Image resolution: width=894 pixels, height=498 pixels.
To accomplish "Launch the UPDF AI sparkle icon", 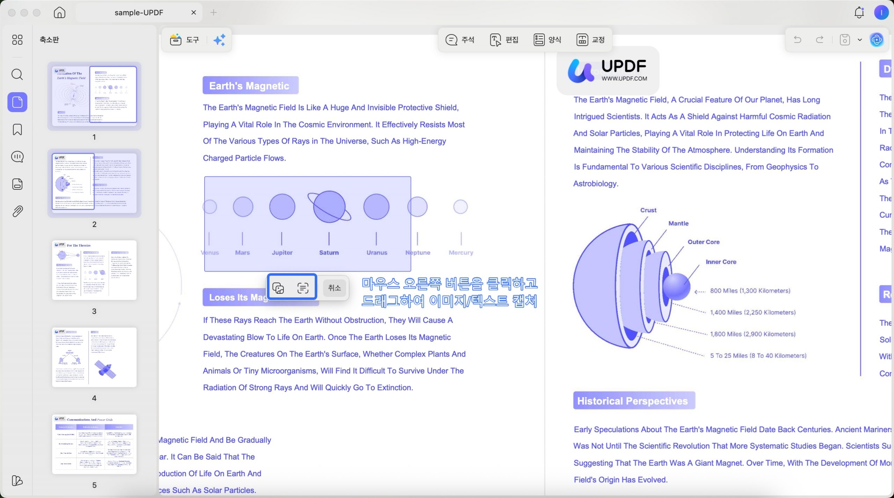I will point(219,40).
